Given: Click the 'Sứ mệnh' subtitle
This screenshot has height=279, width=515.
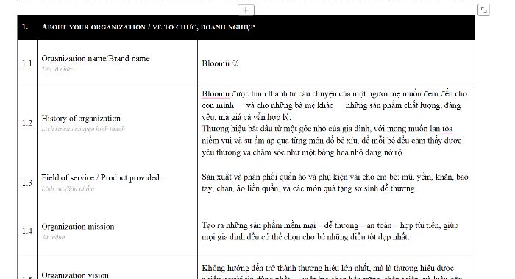Looking at the screenshot, I should [53, 237].
